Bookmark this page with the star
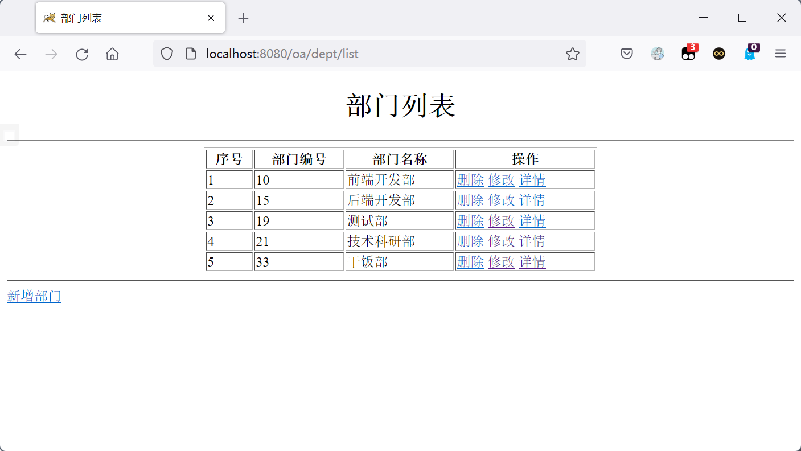Screen dimensions: 801x451 tap(572, 54)
